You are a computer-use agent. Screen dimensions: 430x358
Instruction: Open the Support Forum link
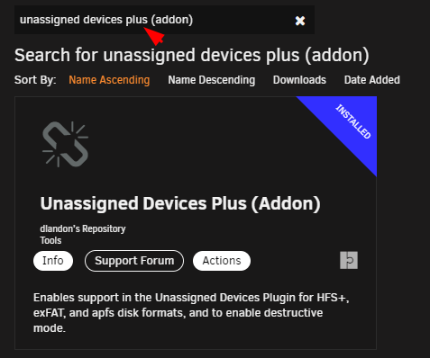click(x=134, y=261)
